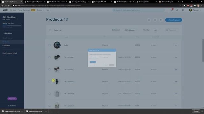The image size is (204, 114).
Task: Go back to Main Menu in sidebar
Action: 7,33
